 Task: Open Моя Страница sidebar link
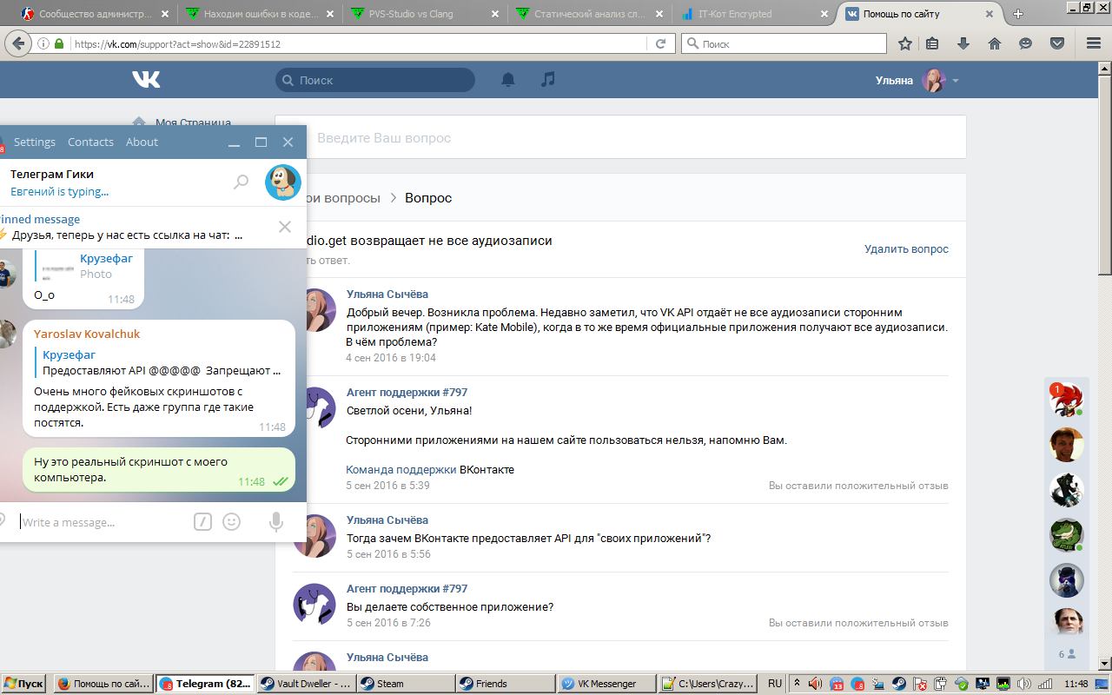193,122
